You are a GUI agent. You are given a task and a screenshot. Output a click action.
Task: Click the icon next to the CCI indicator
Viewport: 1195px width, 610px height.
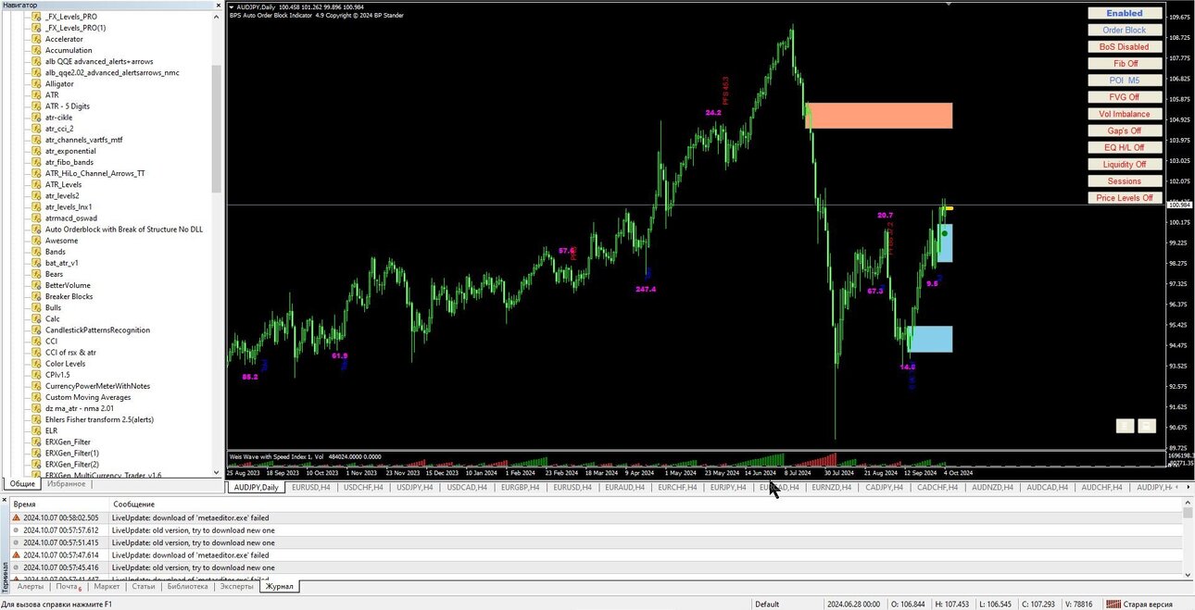[x=36, y=342]
